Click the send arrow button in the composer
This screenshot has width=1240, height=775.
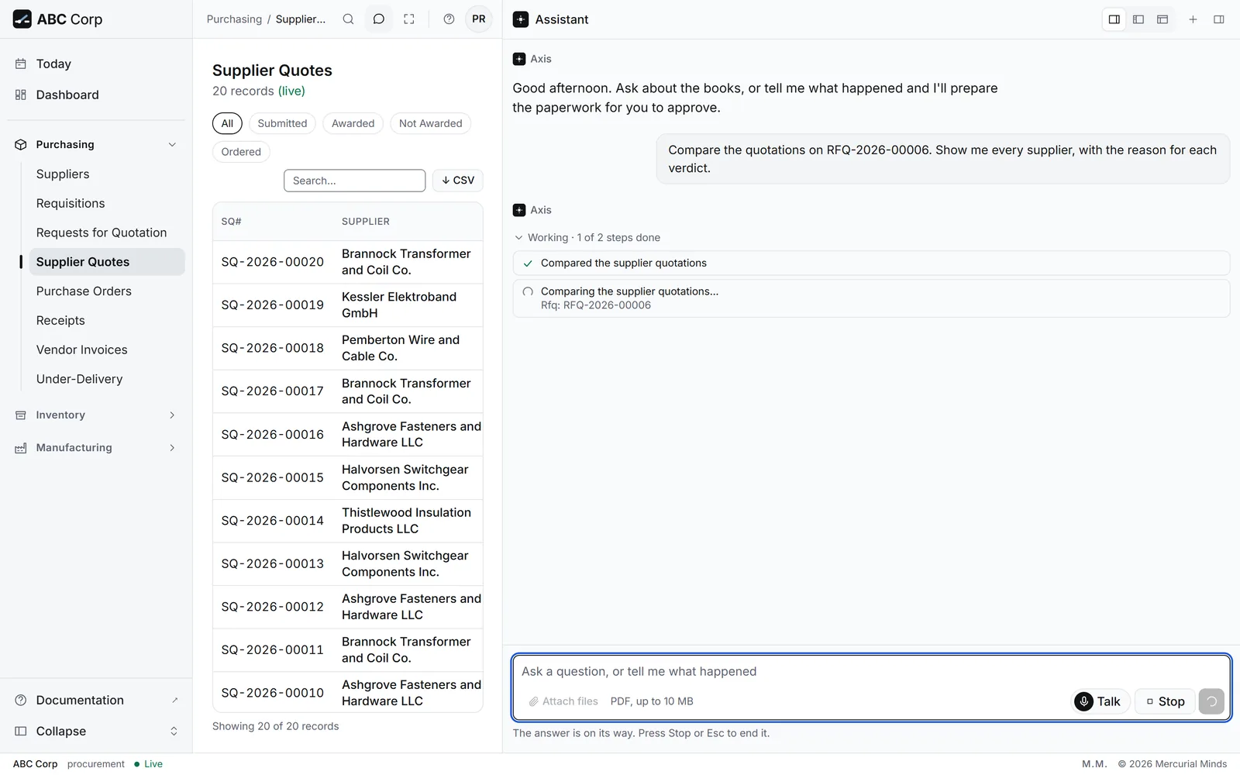coord(1211,701)
